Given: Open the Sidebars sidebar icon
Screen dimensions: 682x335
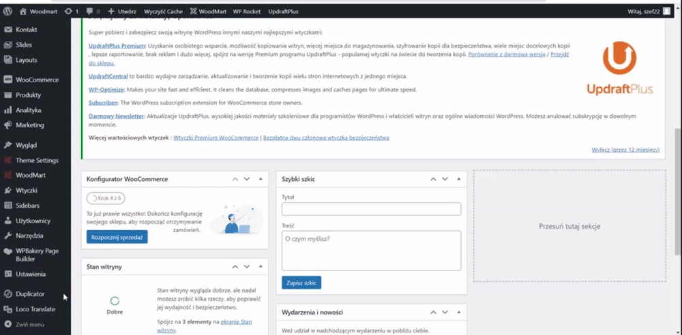Looking at the screenshot, I should (x=8, y=206).
